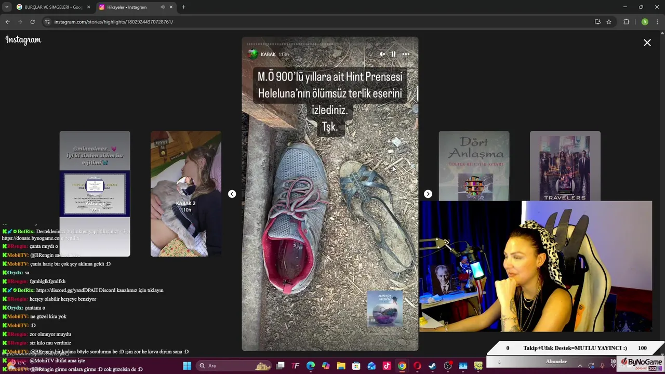Mute the Instagram tab audio indicator

(163, 7)
